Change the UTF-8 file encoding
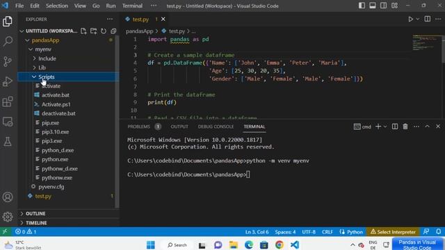 click(309, 232)
